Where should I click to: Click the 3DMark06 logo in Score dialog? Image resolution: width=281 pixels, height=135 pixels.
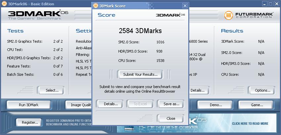pos(170,15)
